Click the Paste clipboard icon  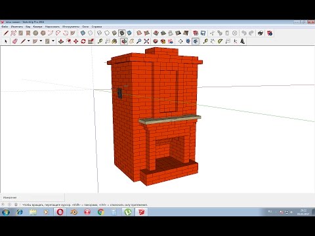click(227, 33)
